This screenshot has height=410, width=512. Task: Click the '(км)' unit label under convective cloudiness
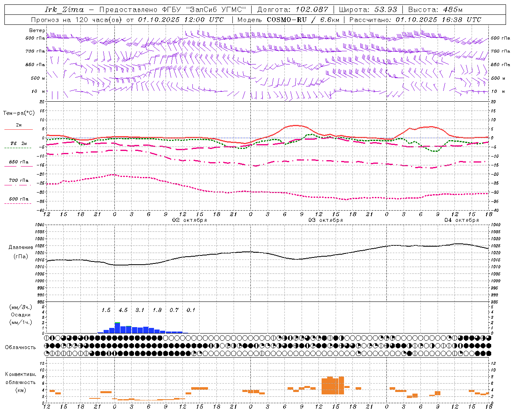[20, 390]
